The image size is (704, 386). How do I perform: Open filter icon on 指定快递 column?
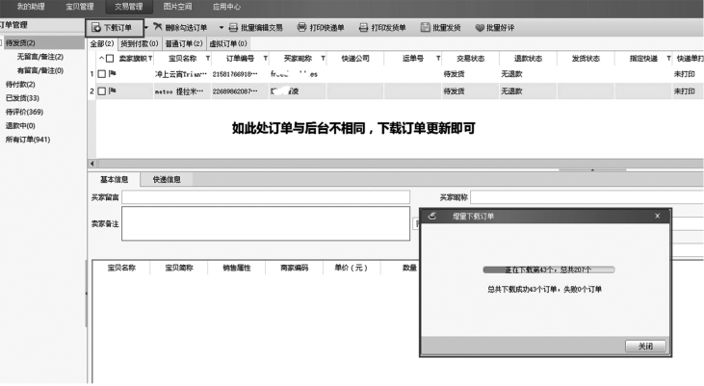(668, 59)
